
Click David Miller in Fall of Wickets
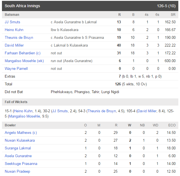click(x=147, y=111)
